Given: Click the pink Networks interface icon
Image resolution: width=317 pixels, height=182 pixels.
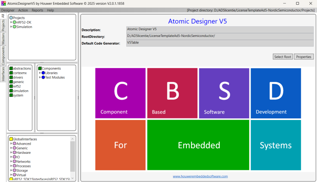Looking at the screenshot, I should point(14,162).
